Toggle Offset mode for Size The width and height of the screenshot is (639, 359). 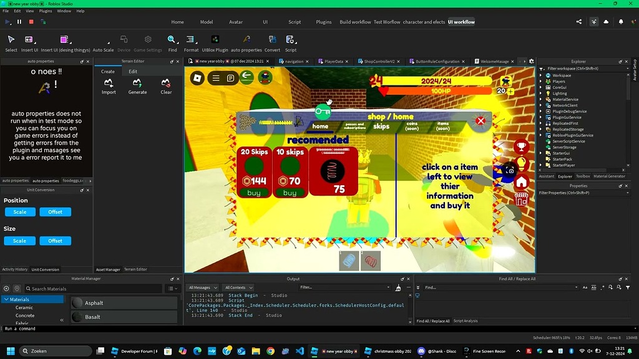[x=56, y=241]
